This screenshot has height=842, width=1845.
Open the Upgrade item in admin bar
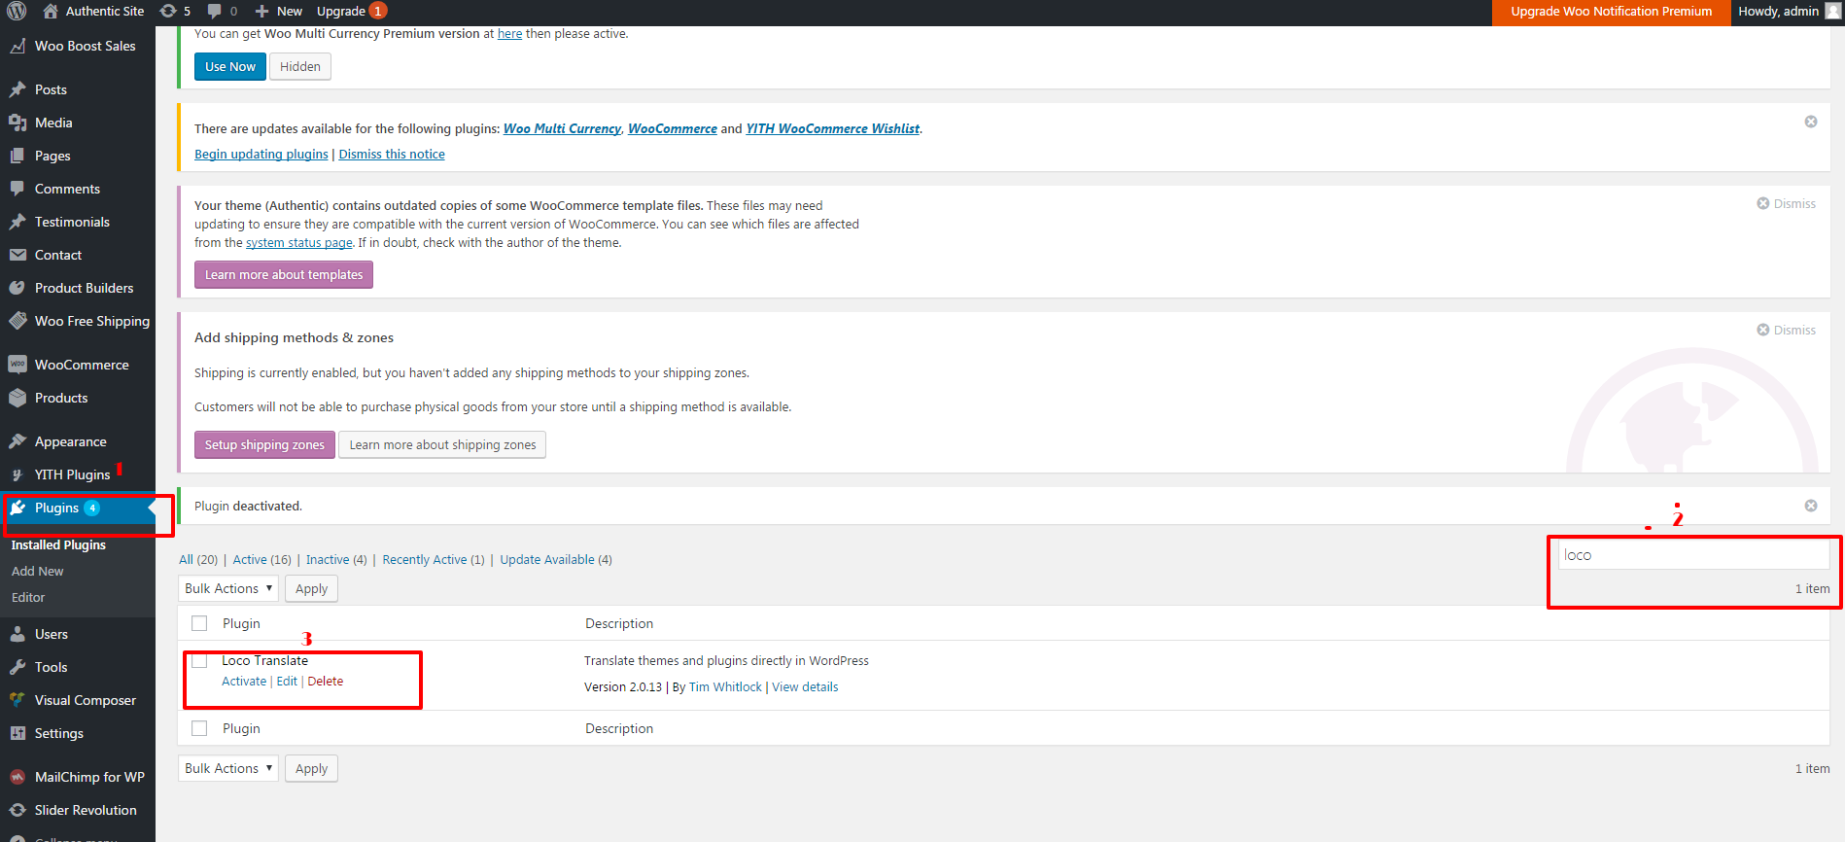pos(351,11)
